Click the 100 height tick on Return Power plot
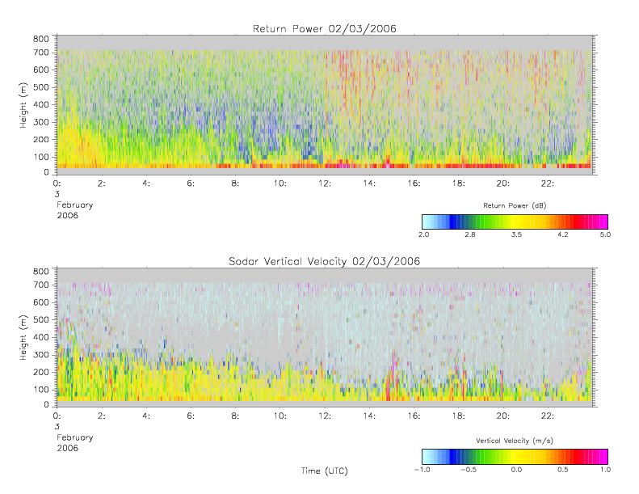The height and width of the screenshot is (494, 639). pos(40,157)
